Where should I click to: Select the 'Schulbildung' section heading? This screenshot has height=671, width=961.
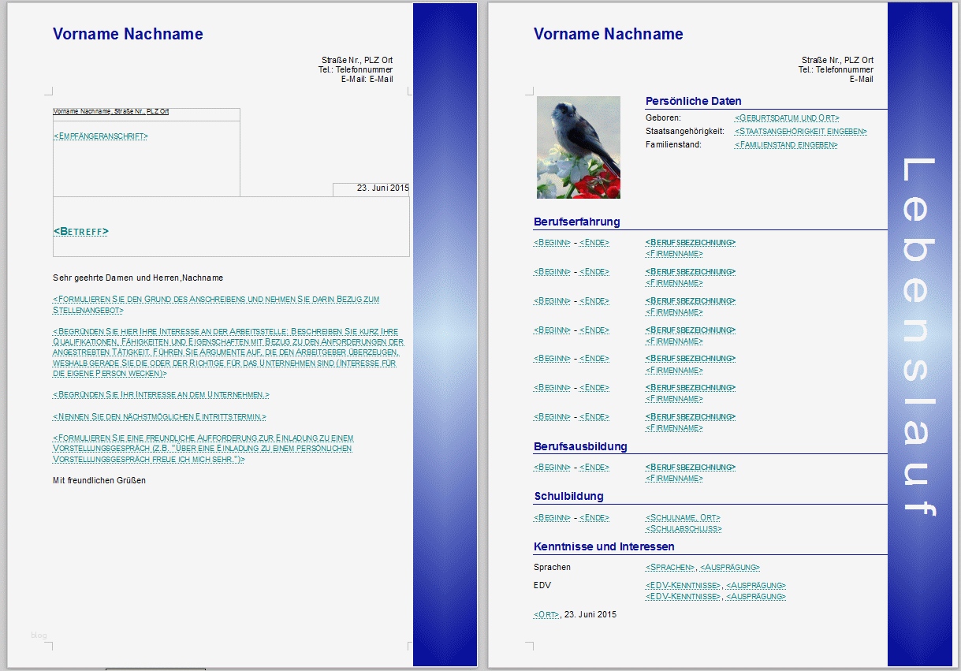568,496
